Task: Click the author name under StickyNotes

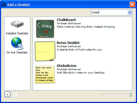Action: click(69, 69)
